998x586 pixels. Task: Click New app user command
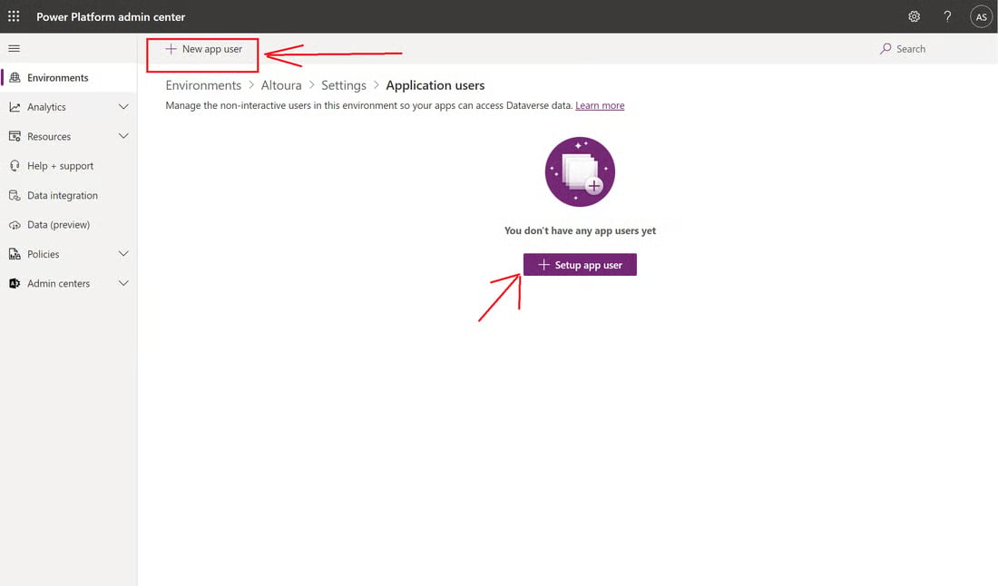[203, 49]
